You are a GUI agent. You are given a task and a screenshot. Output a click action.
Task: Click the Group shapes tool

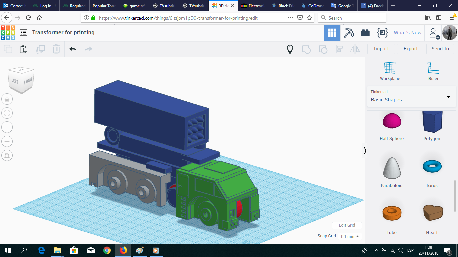(x=306, y=49)
